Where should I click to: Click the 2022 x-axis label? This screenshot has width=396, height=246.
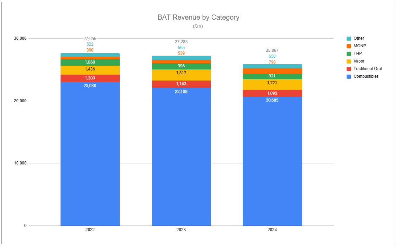(90, 230)
